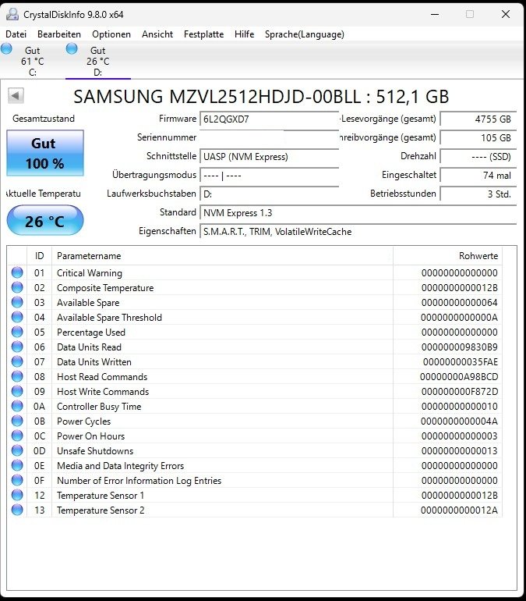Select the Composite Temperature parameter name
Screen dimensions: 526x601
click(105, 288)
